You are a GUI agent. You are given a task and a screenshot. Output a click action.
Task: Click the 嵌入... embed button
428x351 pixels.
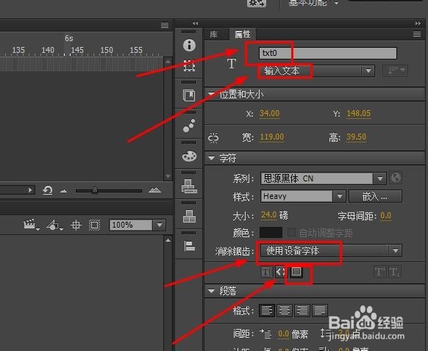click(375, 196)
